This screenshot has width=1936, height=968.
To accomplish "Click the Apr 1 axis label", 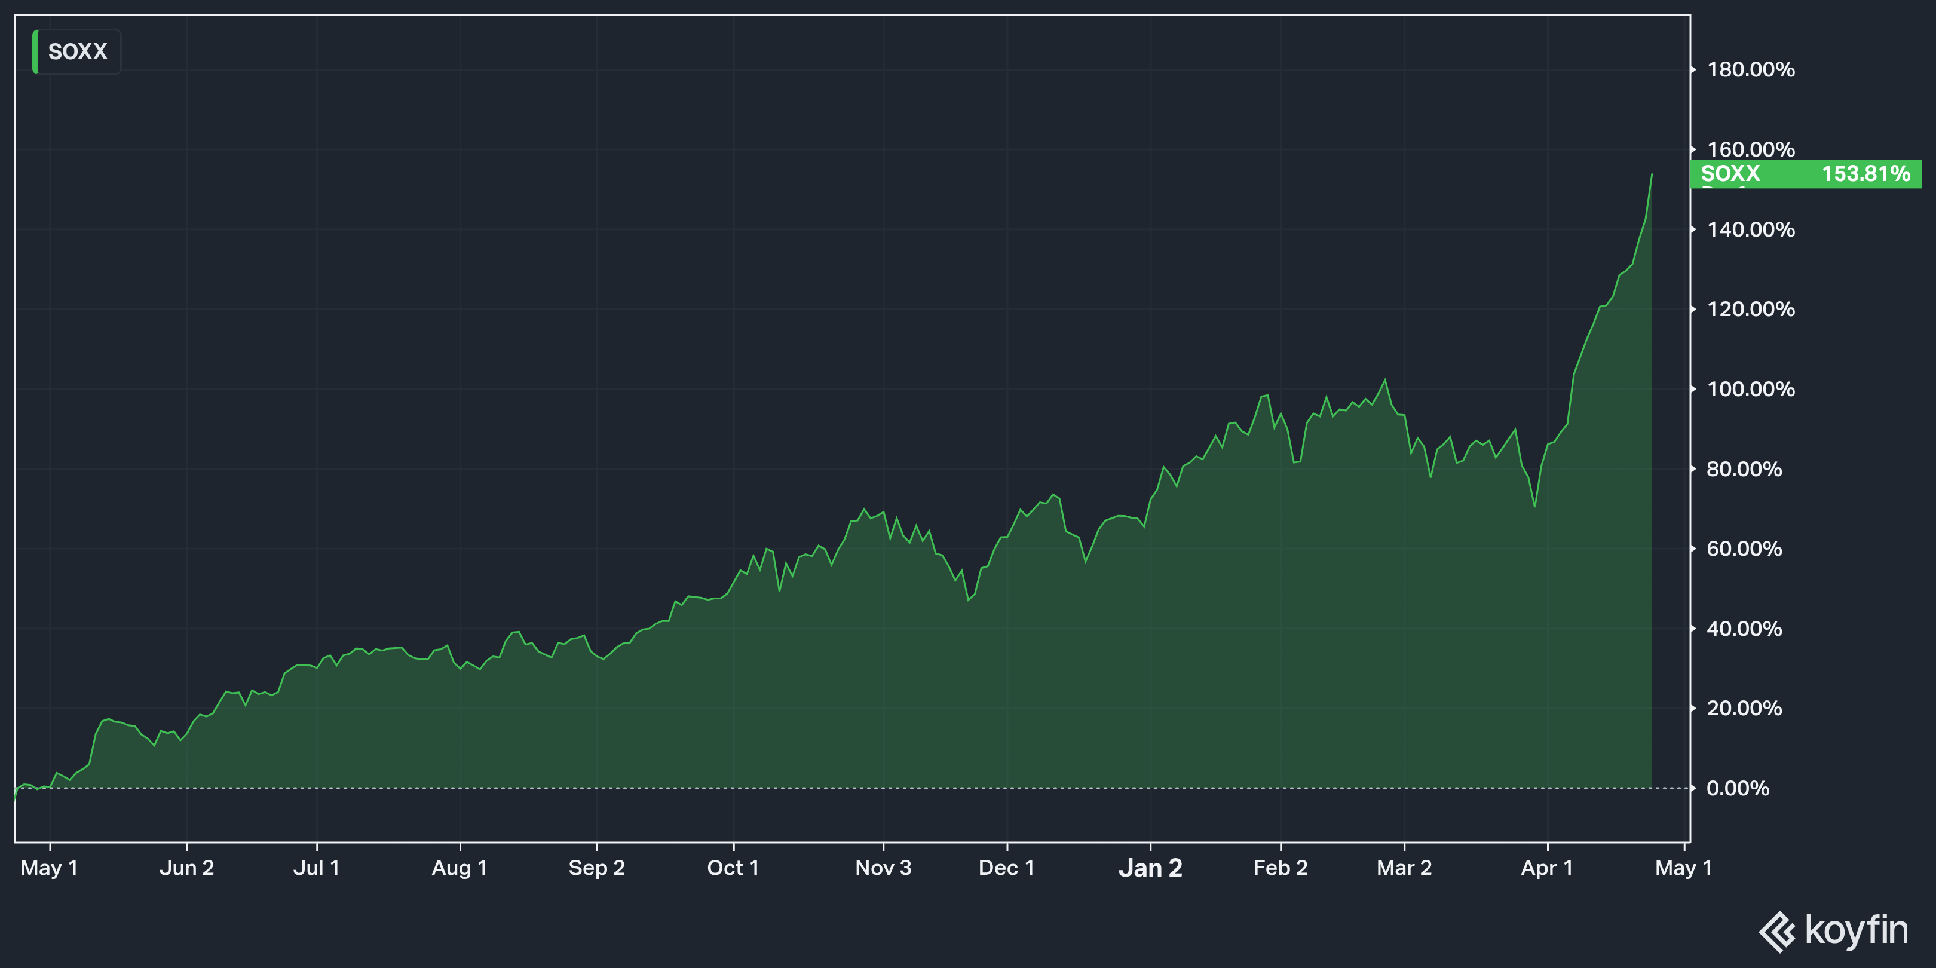I will click(1546, 868).
